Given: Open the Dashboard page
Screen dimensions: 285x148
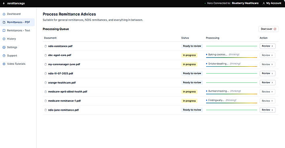Looking at the screenshot, I should 17,14.
